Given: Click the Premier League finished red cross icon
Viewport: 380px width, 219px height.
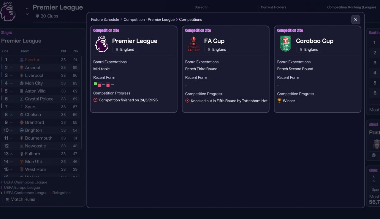Looking at the screenshot, I should coord(95,100).
